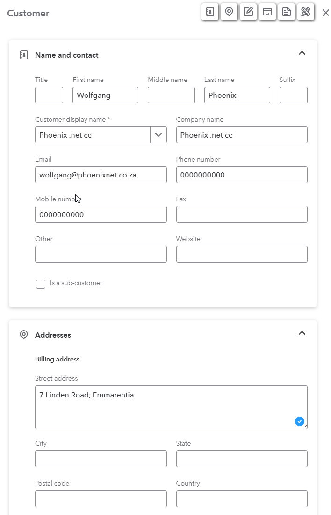Click the Suffix input field
331x515 pixels.
tap(294, 95)
